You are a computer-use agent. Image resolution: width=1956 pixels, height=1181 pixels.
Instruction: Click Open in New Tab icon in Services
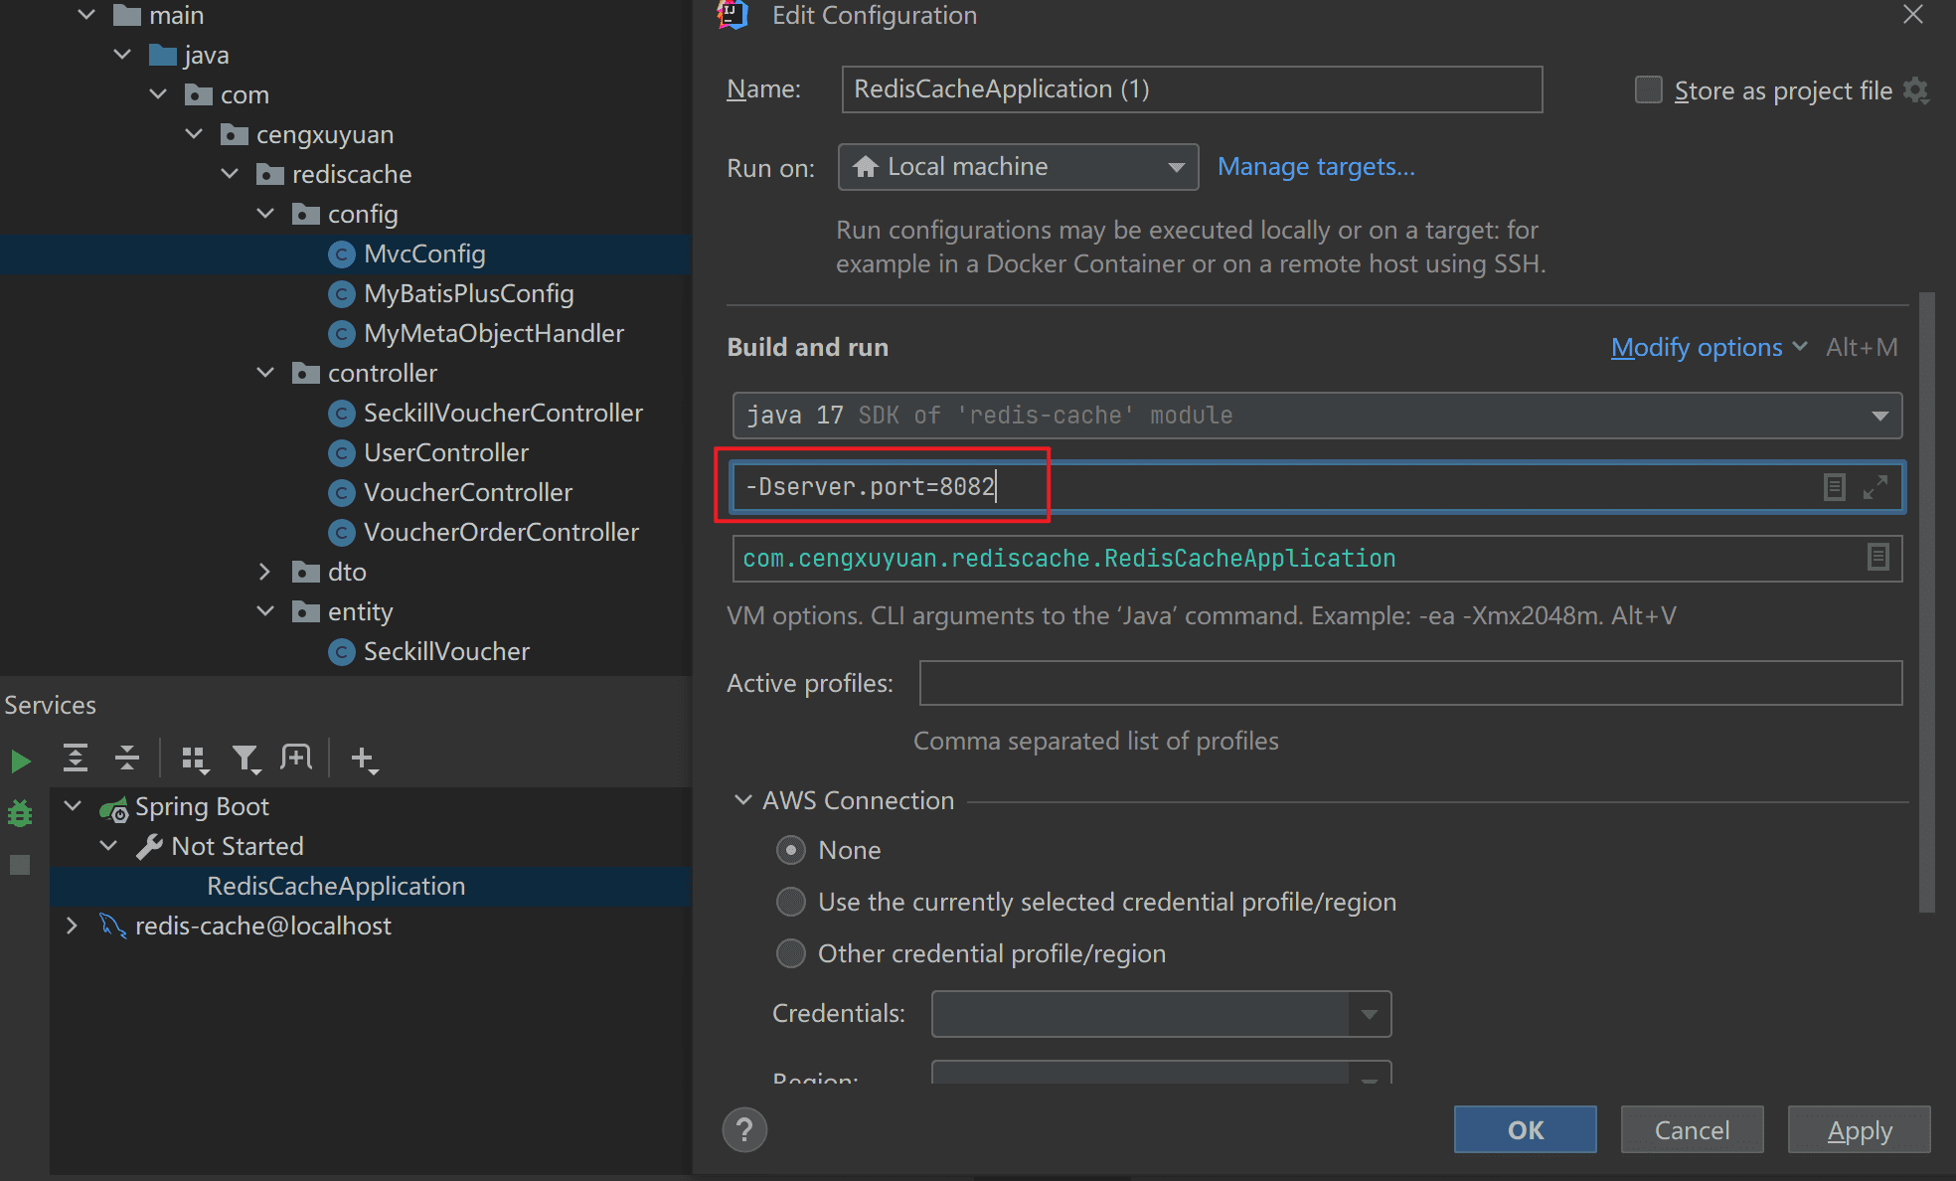point(296,759)
